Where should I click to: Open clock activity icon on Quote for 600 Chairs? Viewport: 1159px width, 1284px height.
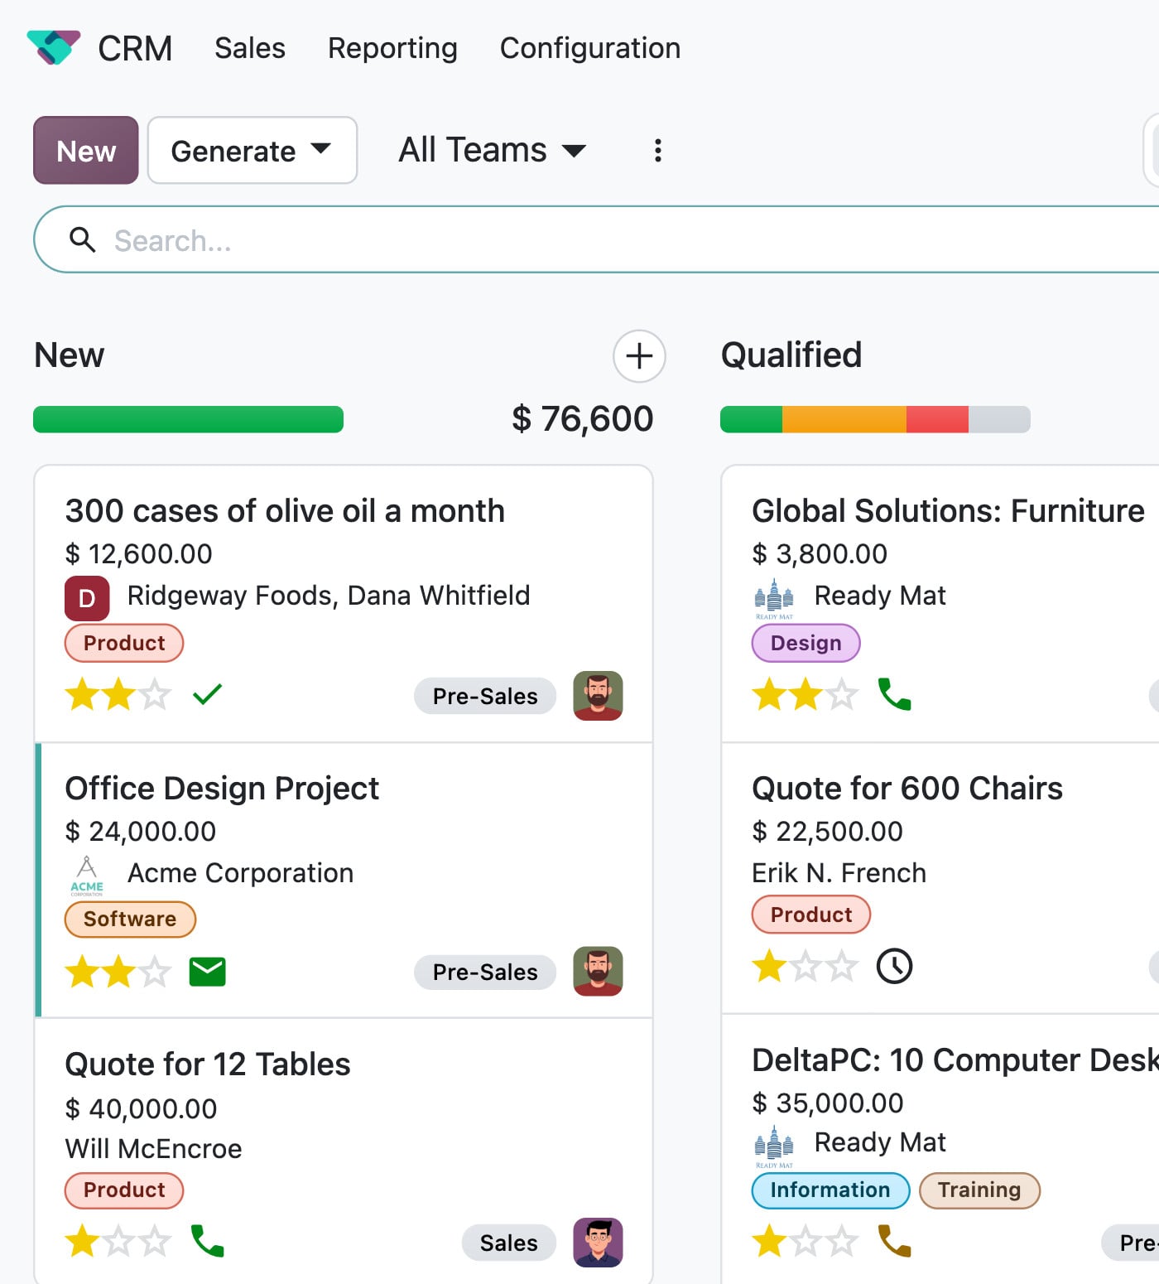click(895, 966)
